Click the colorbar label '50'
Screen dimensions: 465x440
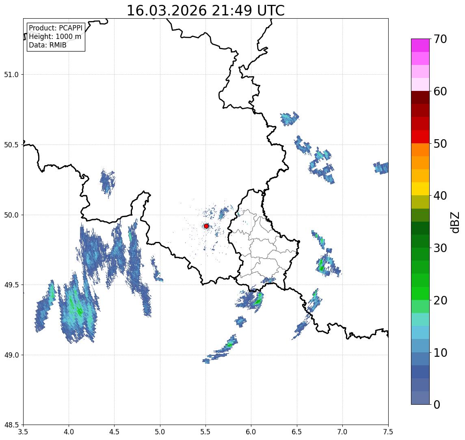click(440, 144)
